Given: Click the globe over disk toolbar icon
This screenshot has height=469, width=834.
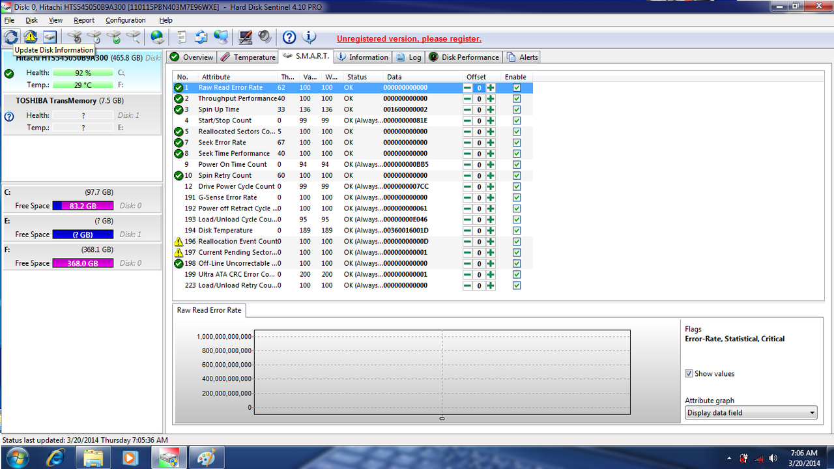Looking at the screenshot, I should click(157, 37).
